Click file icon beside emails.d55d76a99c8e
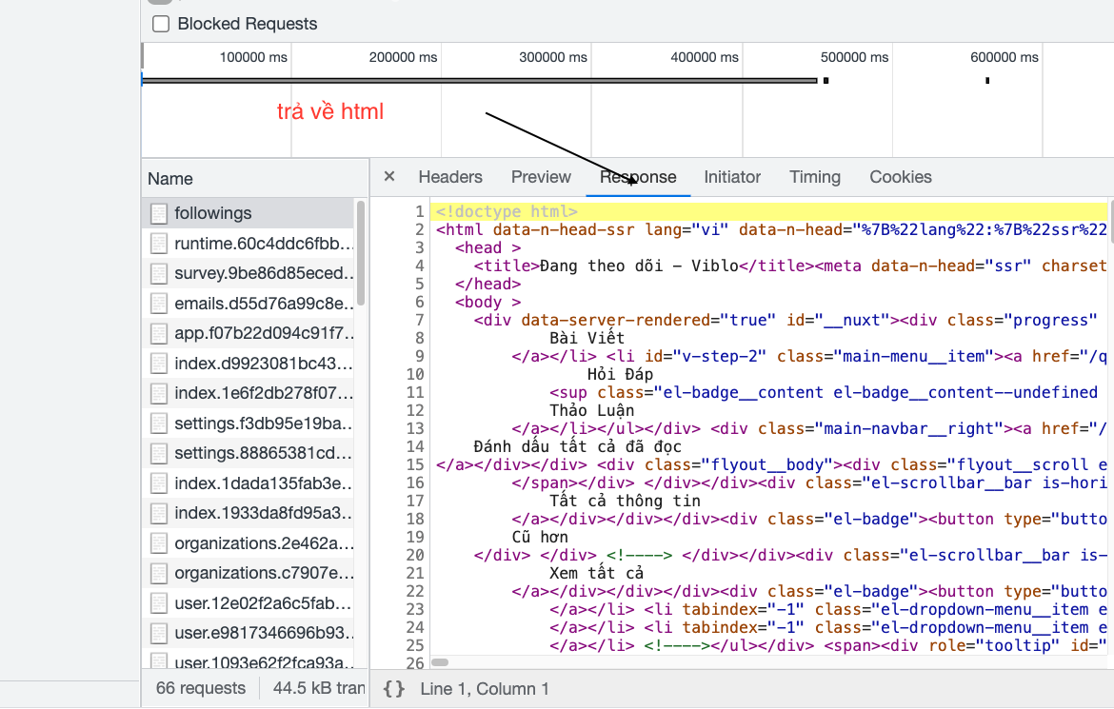Image resolution: width=1114 pixels, height=709 pixels. (x=159, y=304)
